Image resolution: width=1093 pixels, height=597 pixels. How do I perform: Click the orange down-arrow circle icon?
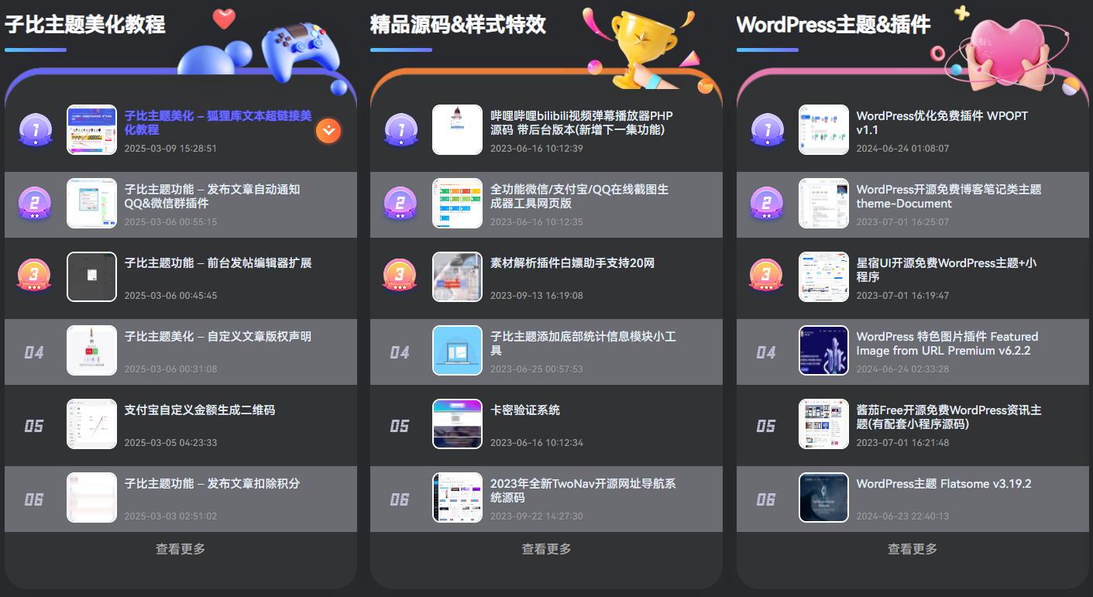click(328, 131)
